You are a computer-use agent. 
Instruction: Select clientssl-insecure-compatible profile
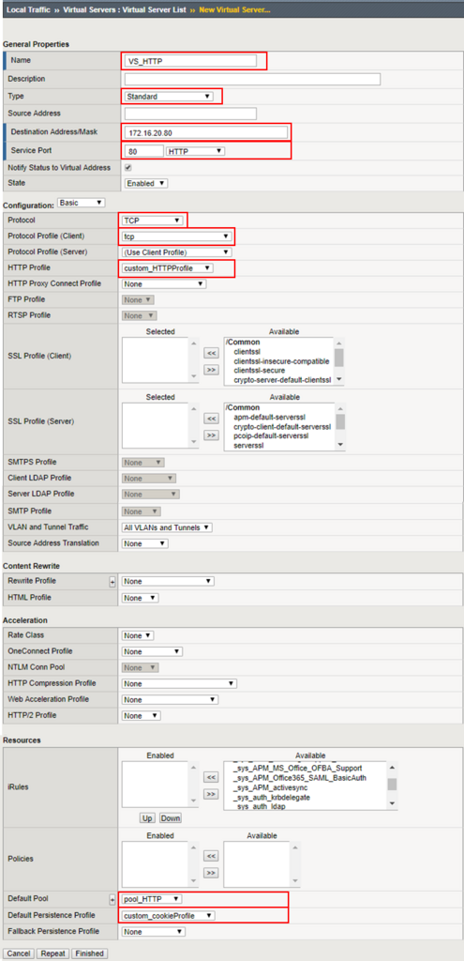[281, 361]
